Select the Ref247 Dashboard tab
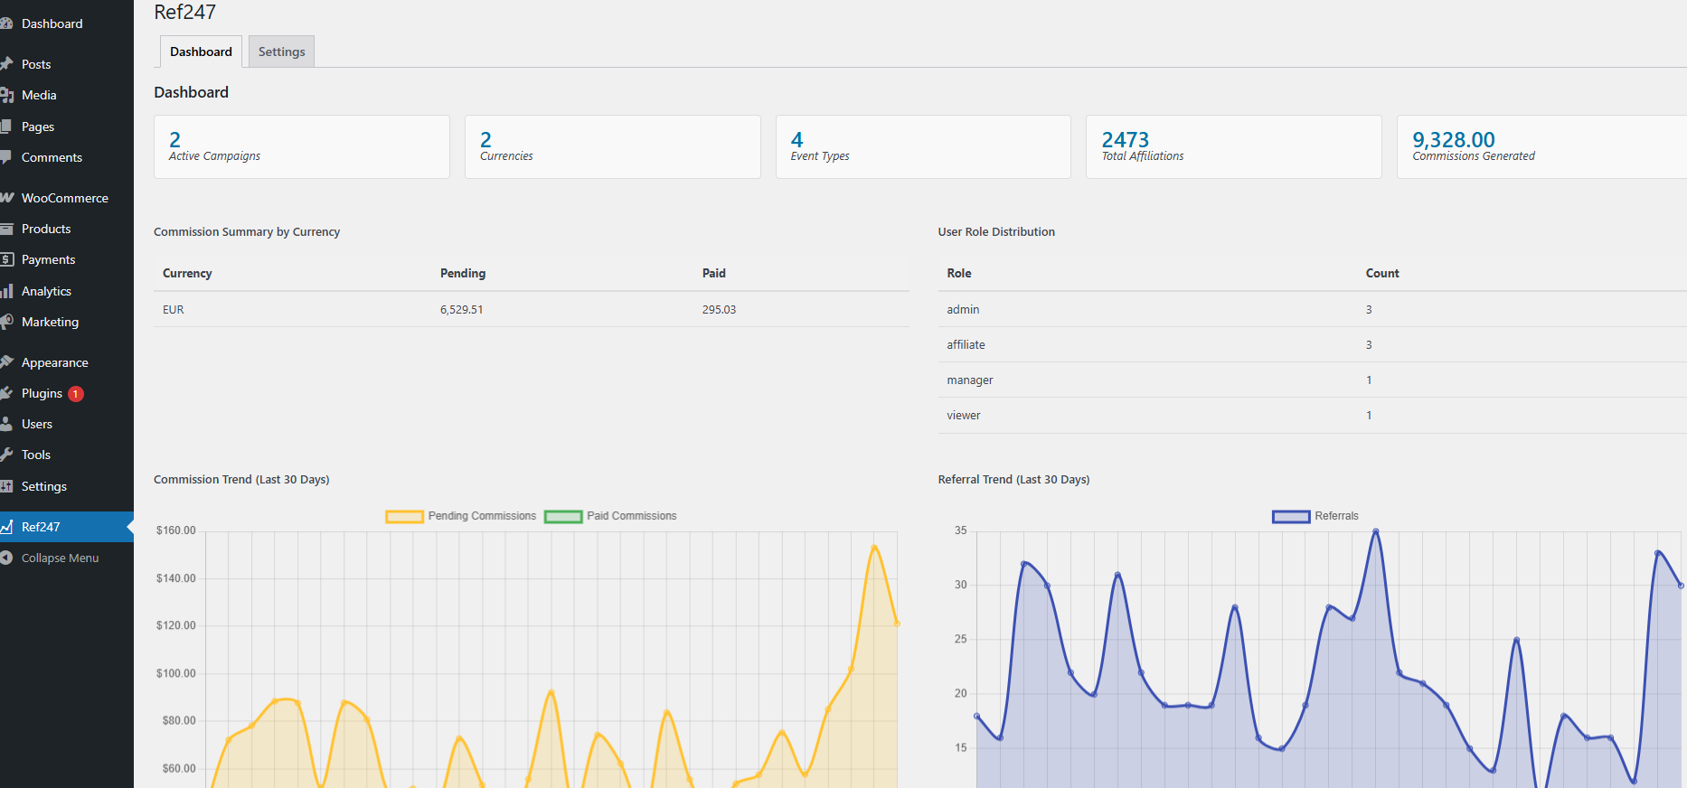Viewport: 1687px width, 788px height. 201,52
